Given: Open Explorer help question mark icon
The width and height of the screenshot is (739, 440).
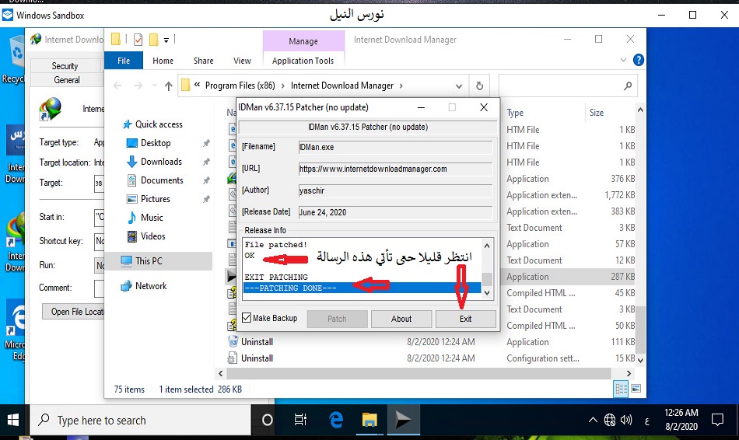Looking at the screenshot, I should point(638,60).
